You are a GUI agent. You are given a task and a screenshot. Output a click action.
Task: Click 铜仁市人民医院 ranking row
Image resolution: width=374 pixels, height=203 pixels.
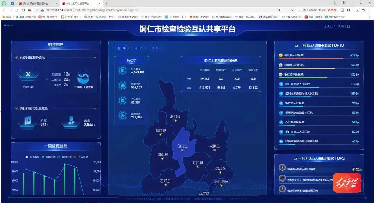pos(319,103)
